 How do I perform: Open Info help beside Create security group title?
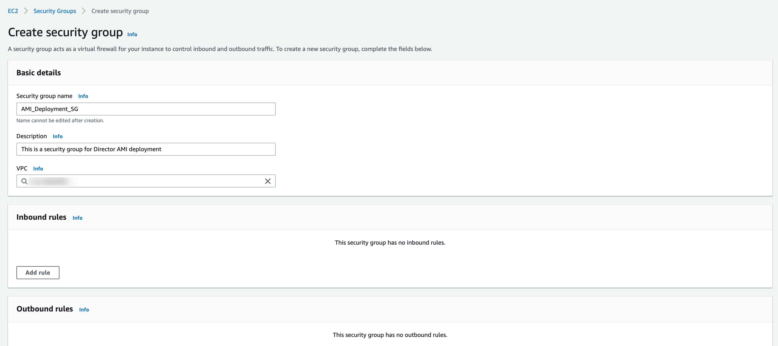[132, 35]
